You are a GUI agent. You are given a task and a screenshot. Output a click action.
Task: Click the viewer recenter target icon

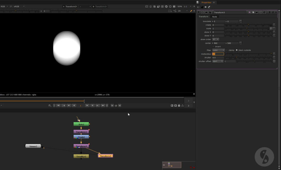[170, 7]
